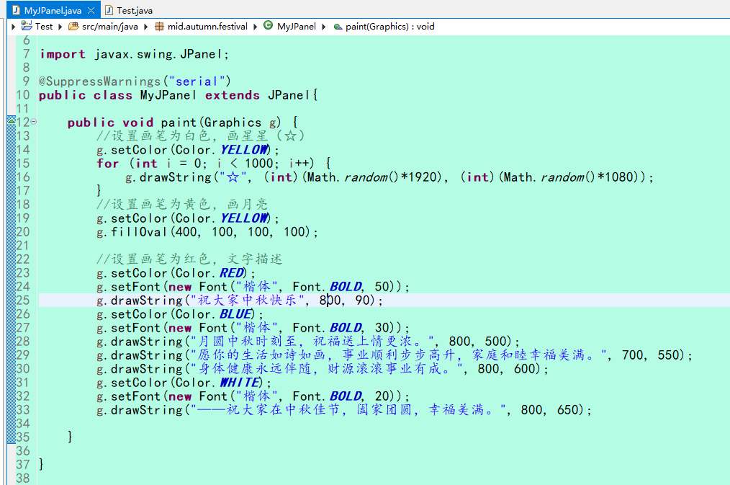Click the package icon in breadcrumb
This screenshot has width=730, height=485.
pyautogui.click(x=159, y=27)
